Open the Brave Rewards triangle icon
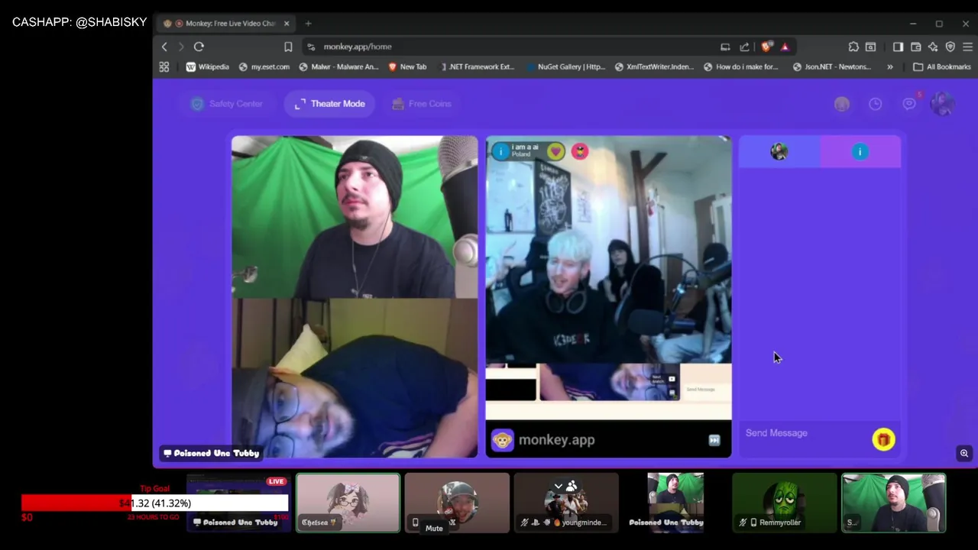 click(x=785, y=47)
